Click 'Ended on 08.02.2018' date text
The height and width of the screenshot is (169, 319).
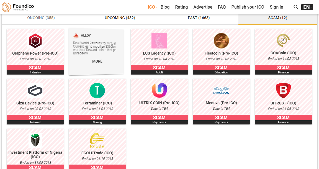coord(35,109)
